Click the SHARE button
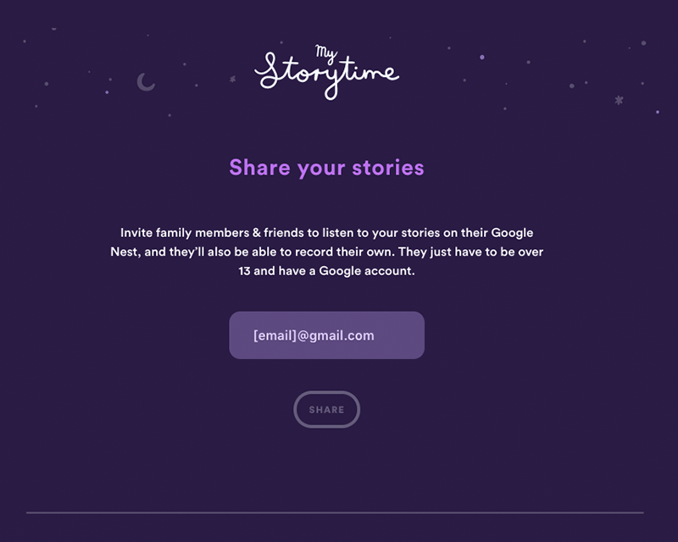This screenshot has height=542, width=678. [x=326, y=410]
